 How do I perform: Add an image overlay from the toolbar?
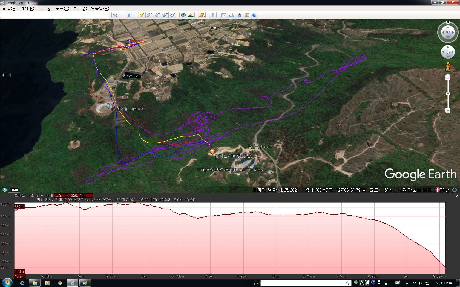pos(165,15)
